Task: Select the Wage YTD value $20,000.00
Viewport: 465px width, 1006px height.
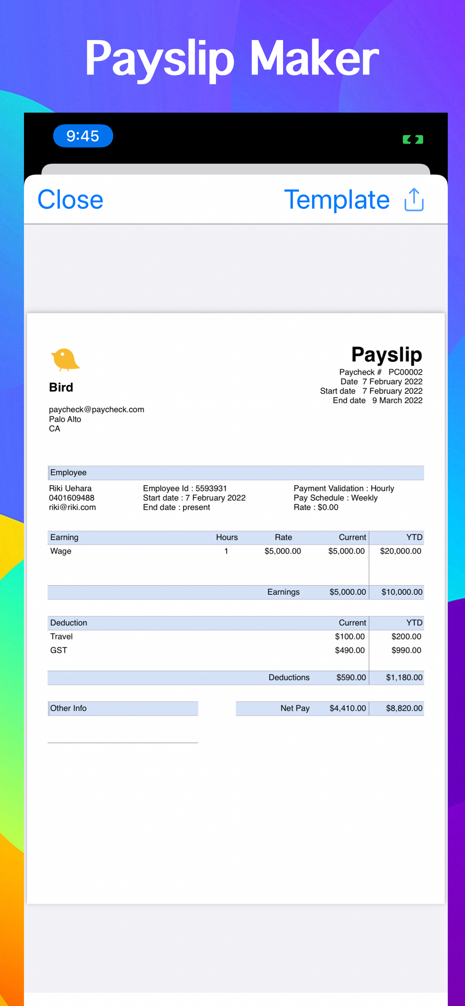Action: [x=401, y=551]
